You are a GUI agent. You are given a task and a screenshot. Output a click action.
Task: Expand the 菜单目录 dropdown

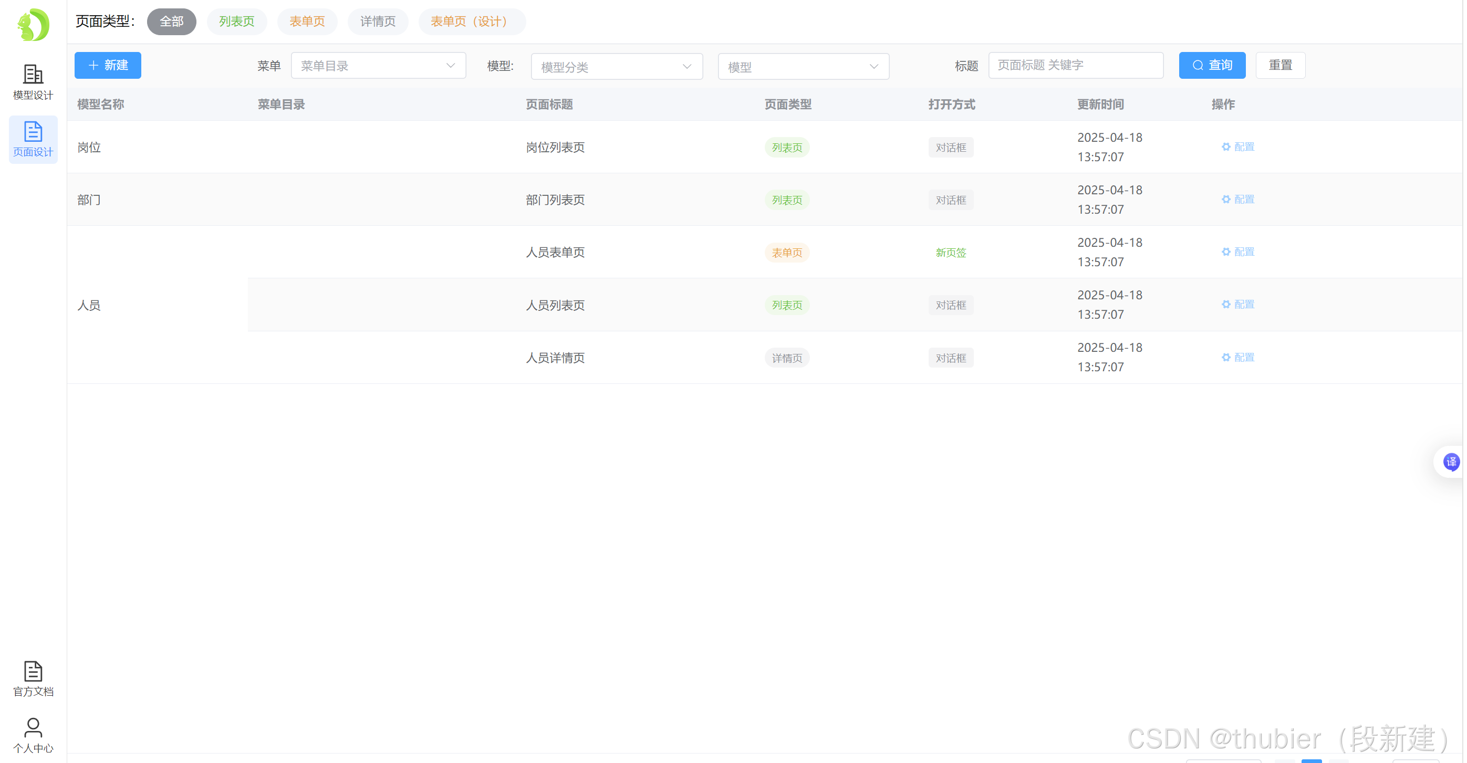click(x=378, y=66)
